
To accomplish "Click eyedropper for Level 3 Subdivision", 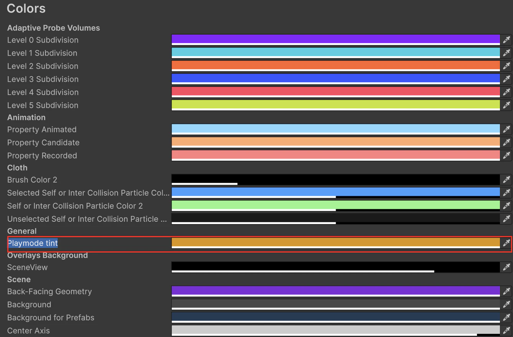I will pos(506,79).
